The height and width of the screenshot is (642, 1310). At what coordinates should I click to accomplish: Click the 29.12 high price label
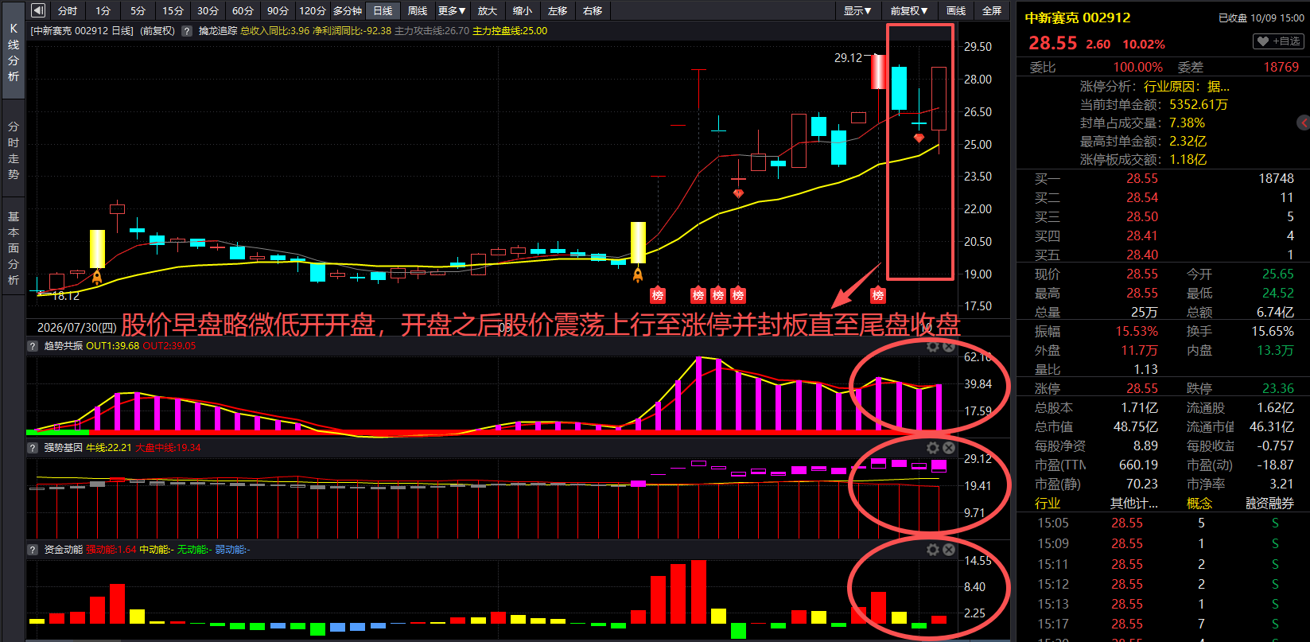tap(848, 58)
